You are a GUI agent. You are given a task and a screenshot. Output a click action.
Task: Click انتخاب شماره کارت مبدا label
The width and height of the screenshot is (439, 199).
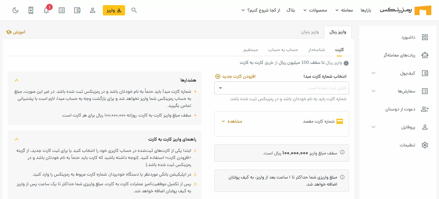[x=325, y=76]
